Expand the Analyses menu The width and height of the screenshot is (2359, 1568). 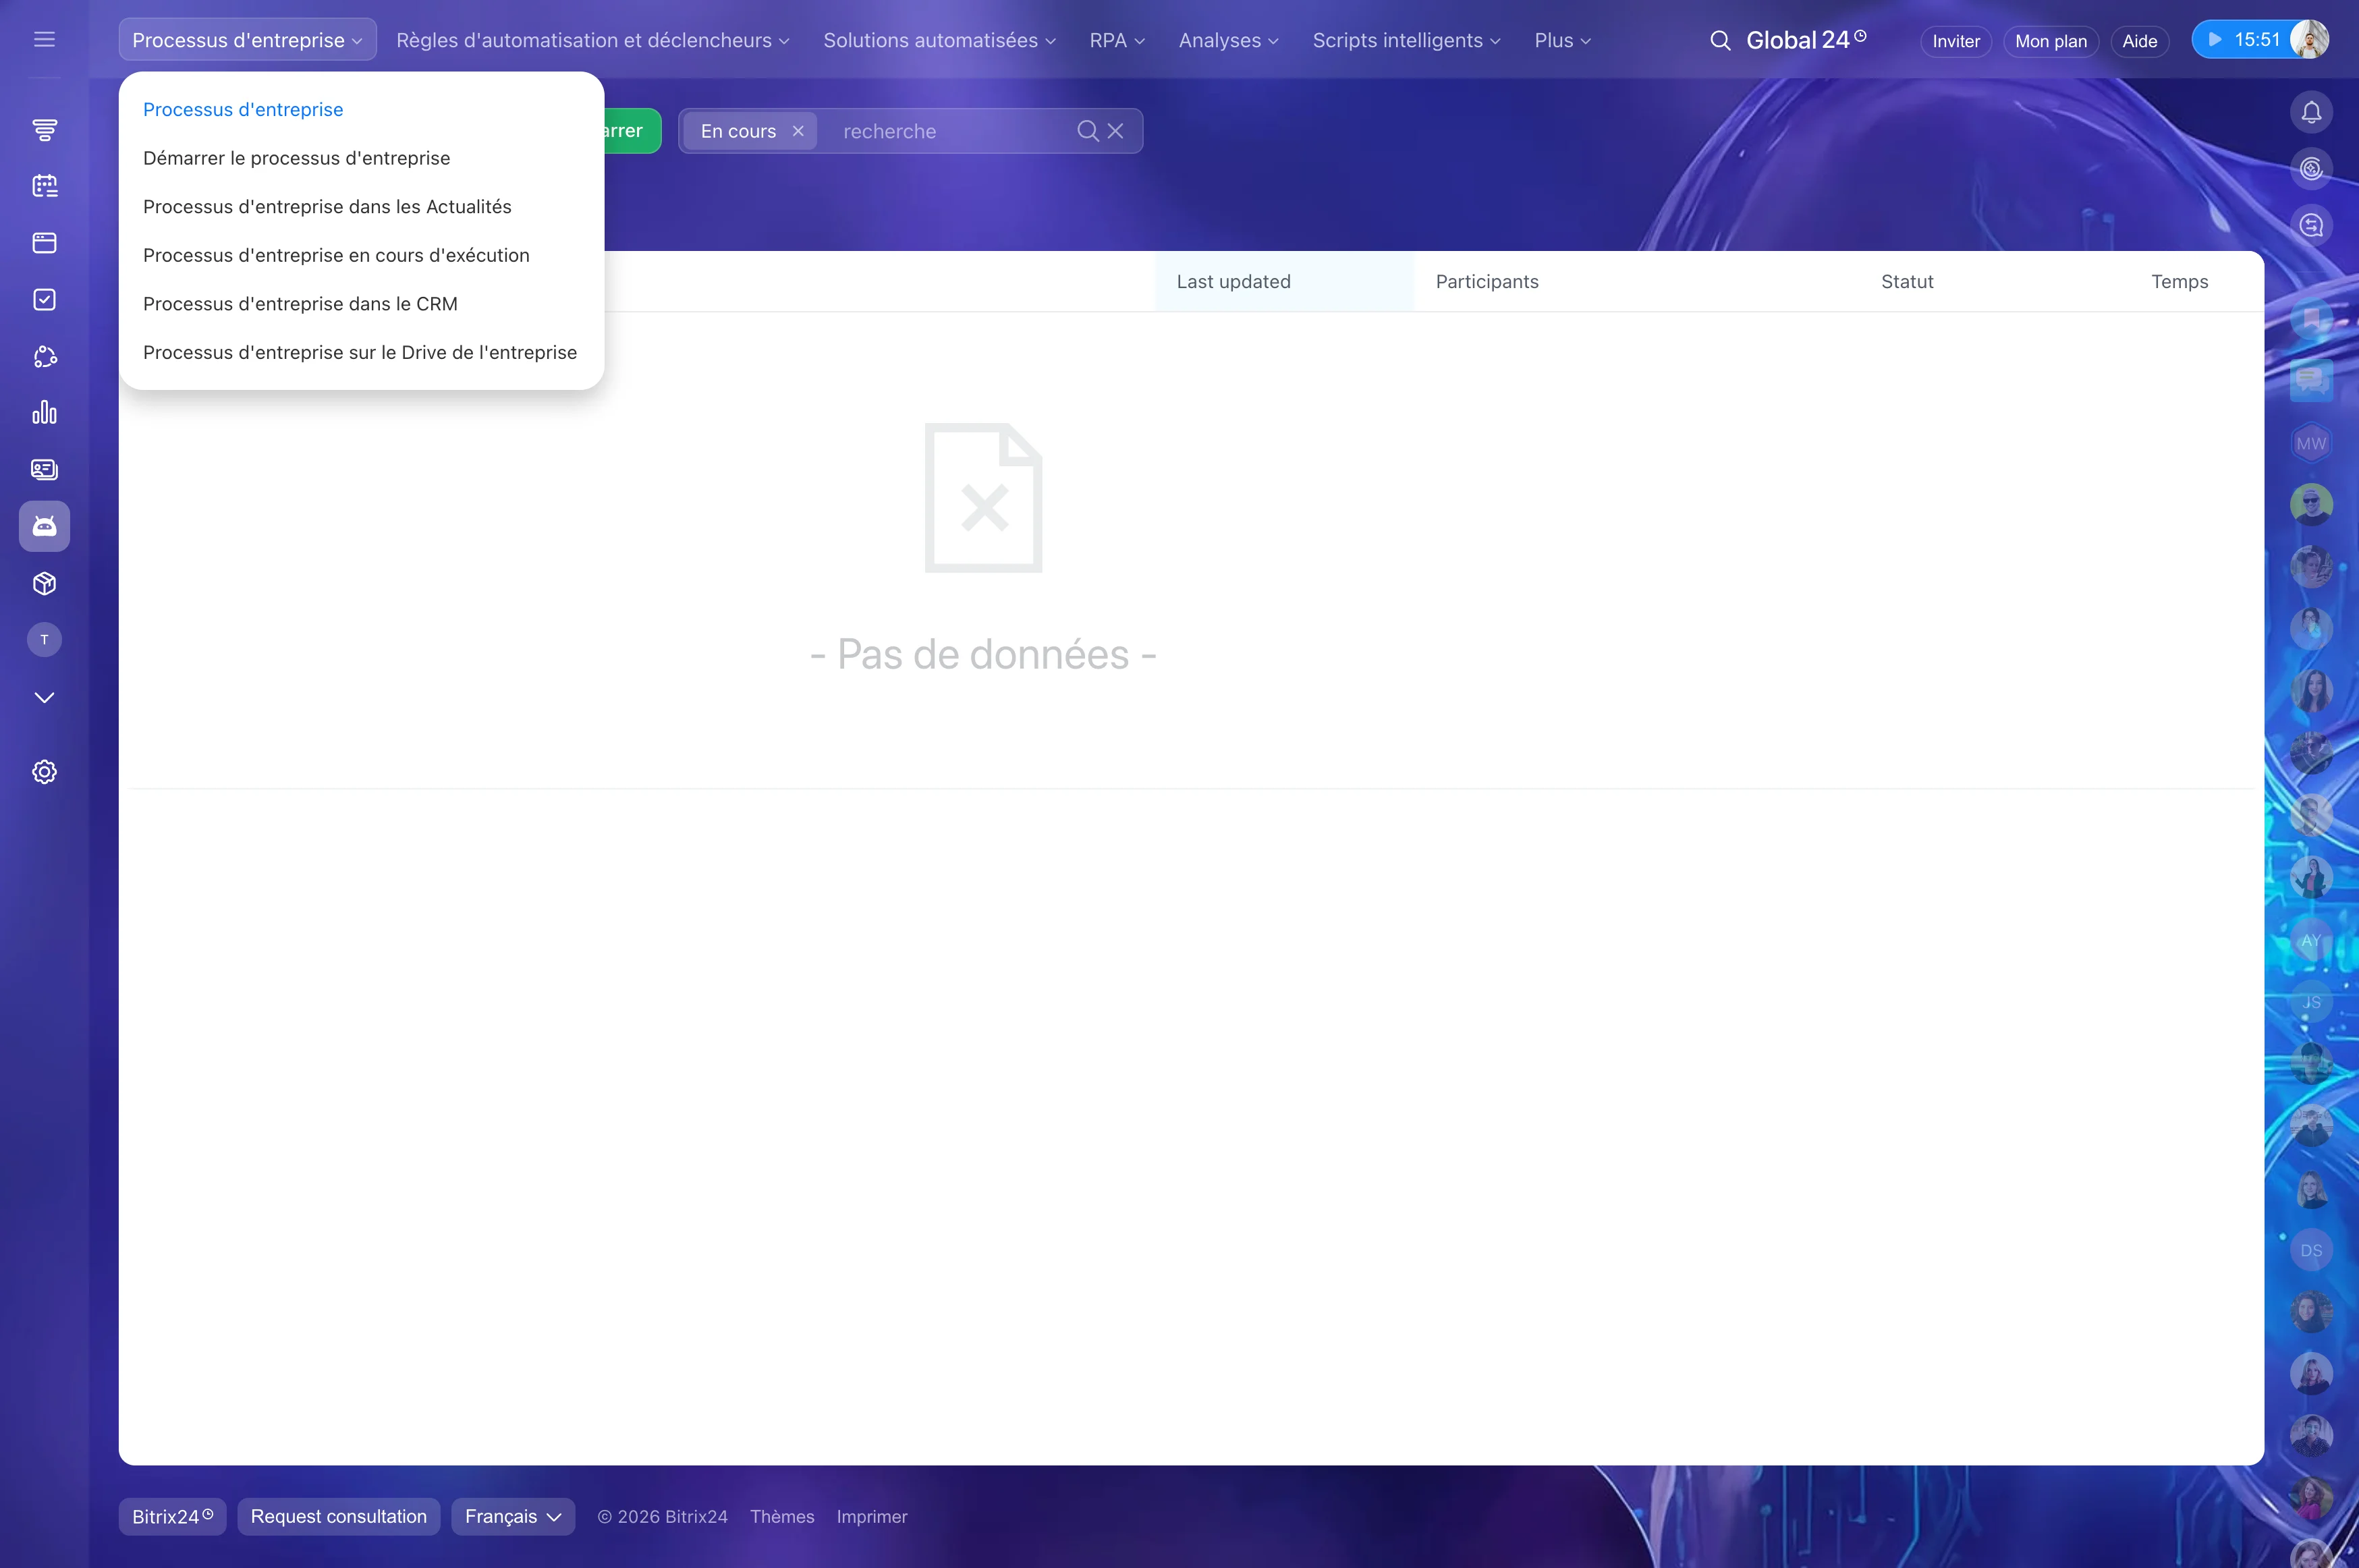(x=1228, y=40)
